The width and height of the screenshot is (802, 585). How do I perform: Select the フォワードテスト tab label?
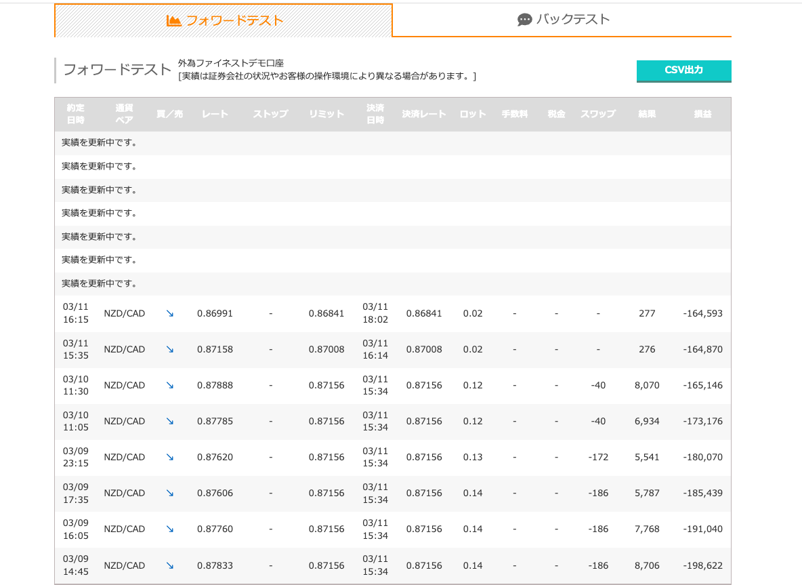[234, 21]
